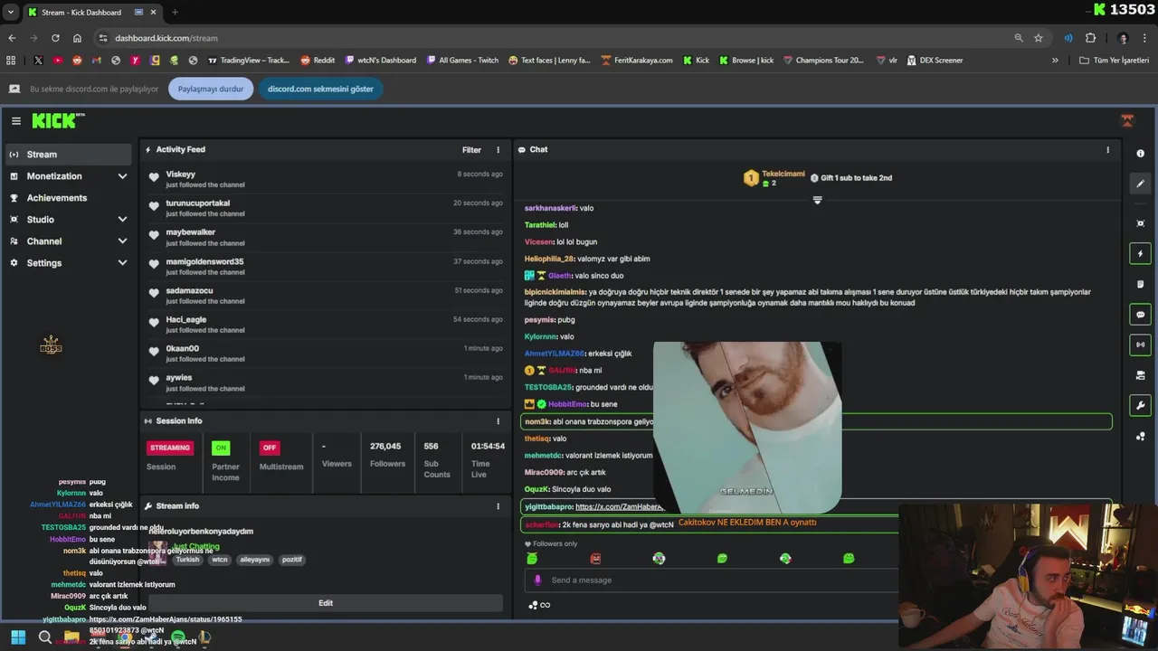Open Windows Start menu on the taskbar
The image size is (1158, 651).
[x=18, y=637]
